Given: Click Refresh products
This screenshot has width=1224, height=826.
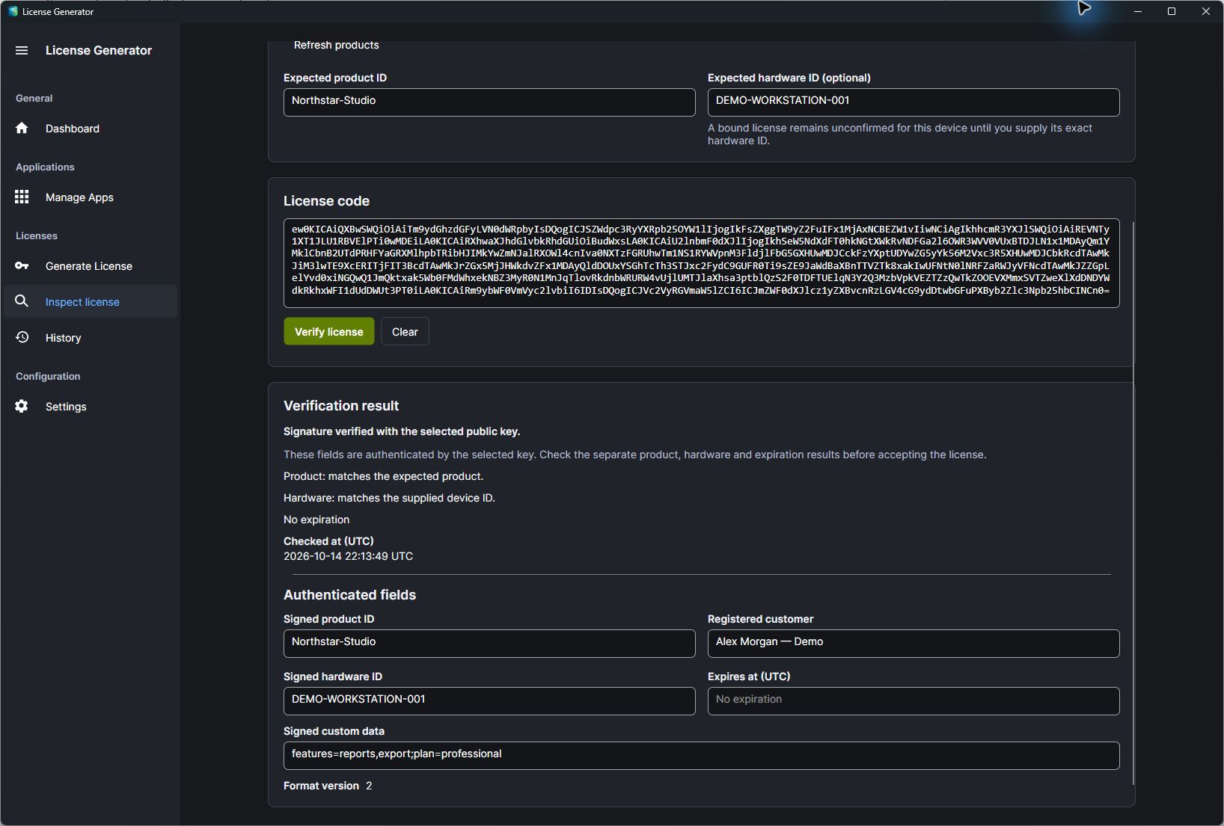Looking at the screenshot, I should point(336,45).
